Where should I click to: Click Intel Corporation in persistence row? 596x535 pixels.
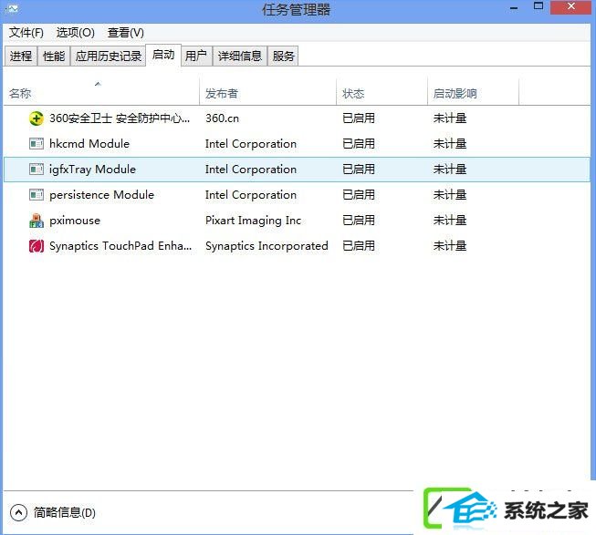tap(251, 195)
